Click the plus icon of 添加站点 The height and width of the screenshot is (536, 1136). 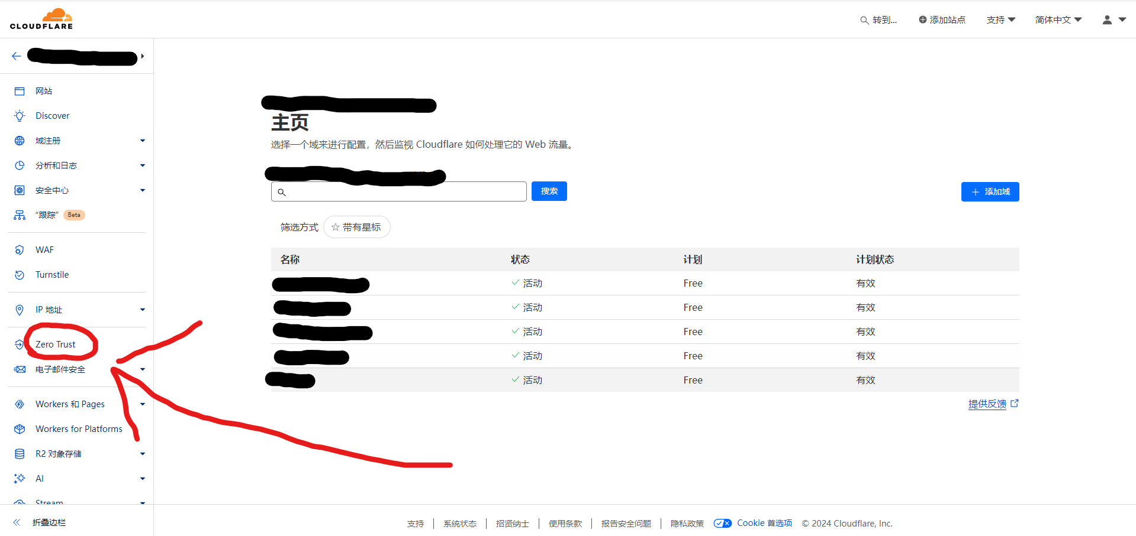pos(922,20)
